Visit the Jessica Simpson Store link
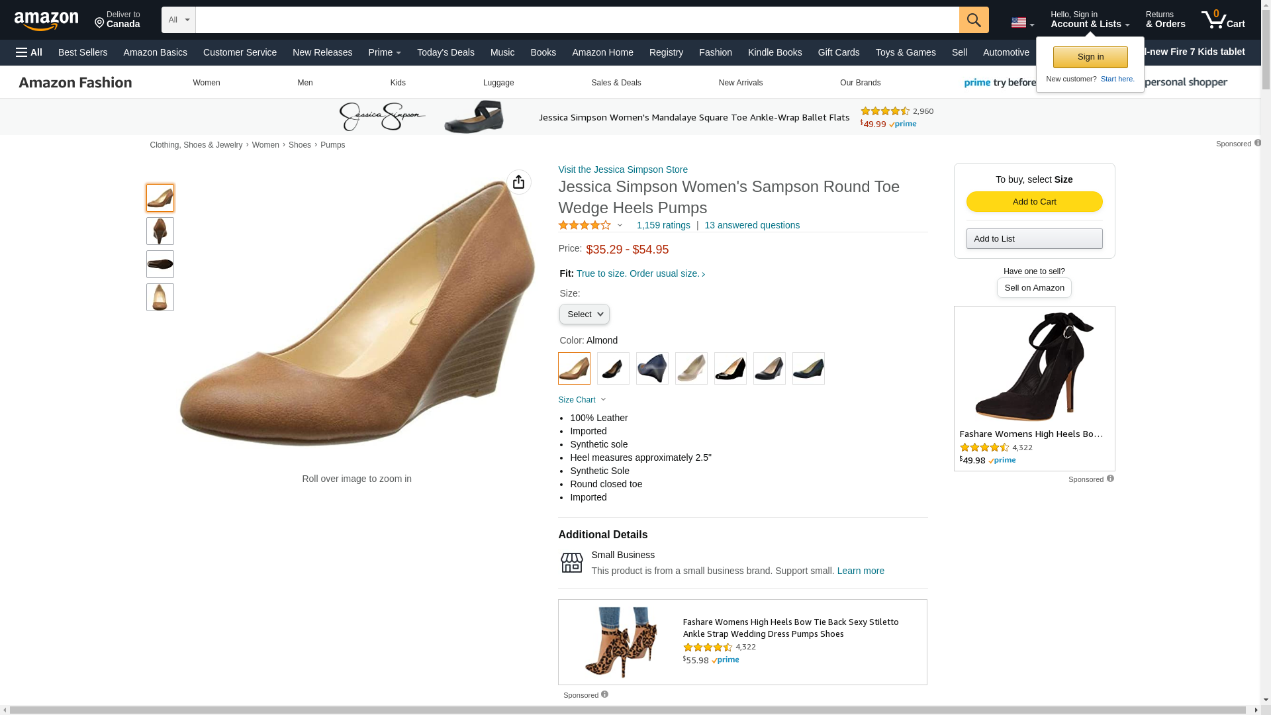1271x715 pixels. (x=622, y=169)
